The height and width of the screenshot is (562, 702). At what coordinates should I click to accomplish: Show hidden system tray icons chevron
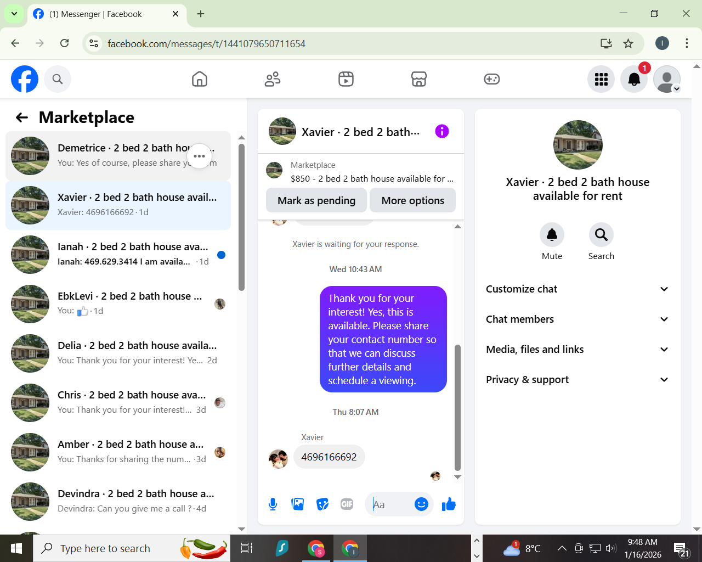[562, 548]
